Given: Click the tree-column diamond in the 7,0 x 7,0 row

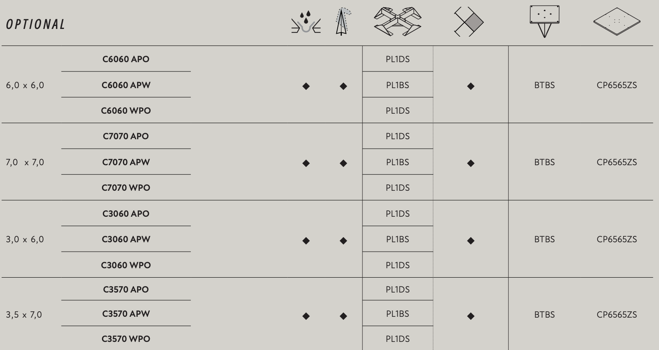Looking at the screenshot, I should [x=343, y=163].
